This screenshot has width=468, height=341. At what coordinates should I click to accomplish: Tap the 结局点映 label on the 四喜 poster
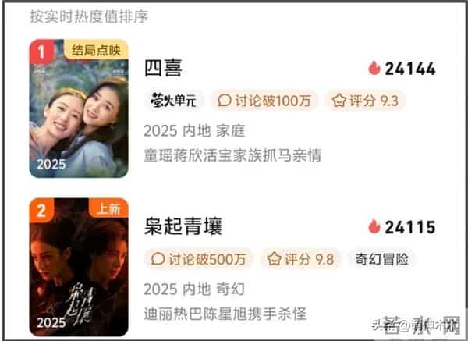(96, 50)
